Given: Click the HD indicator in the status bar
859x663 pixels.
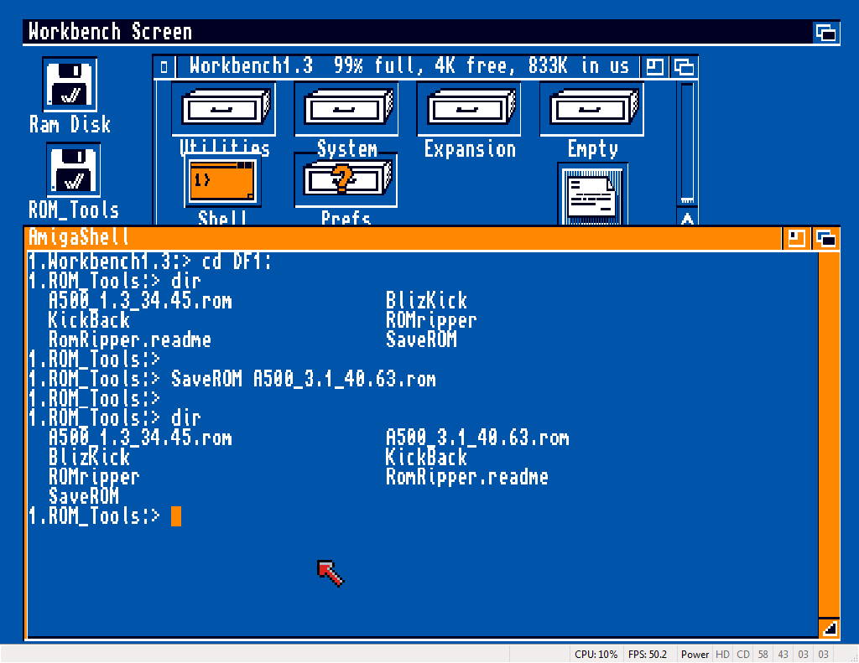Looking at the screenshot, I should click(x=722, y=655).
